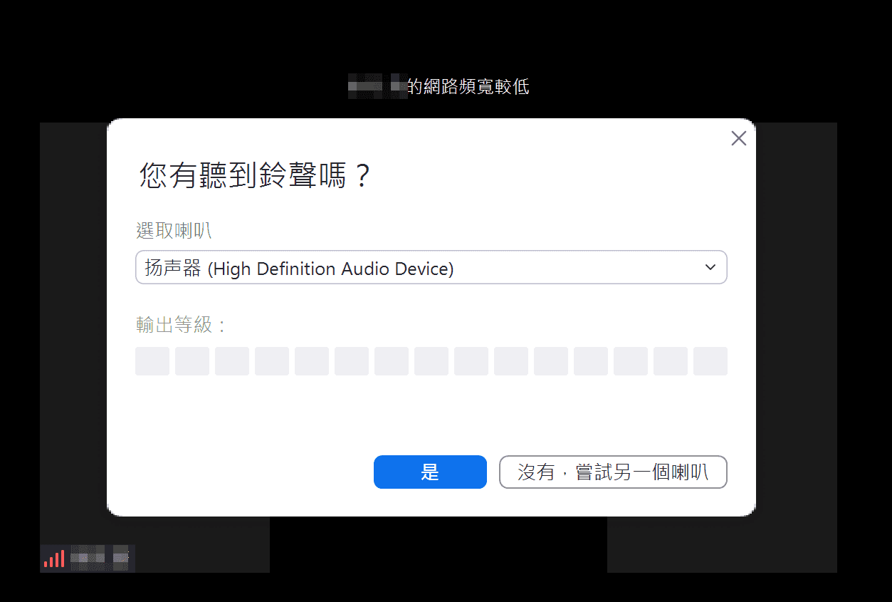Image resolution: width=892 pixels, height=602 pixels.
Task: Click the second-to-last output level segment
Action: [x=671, y=361]
